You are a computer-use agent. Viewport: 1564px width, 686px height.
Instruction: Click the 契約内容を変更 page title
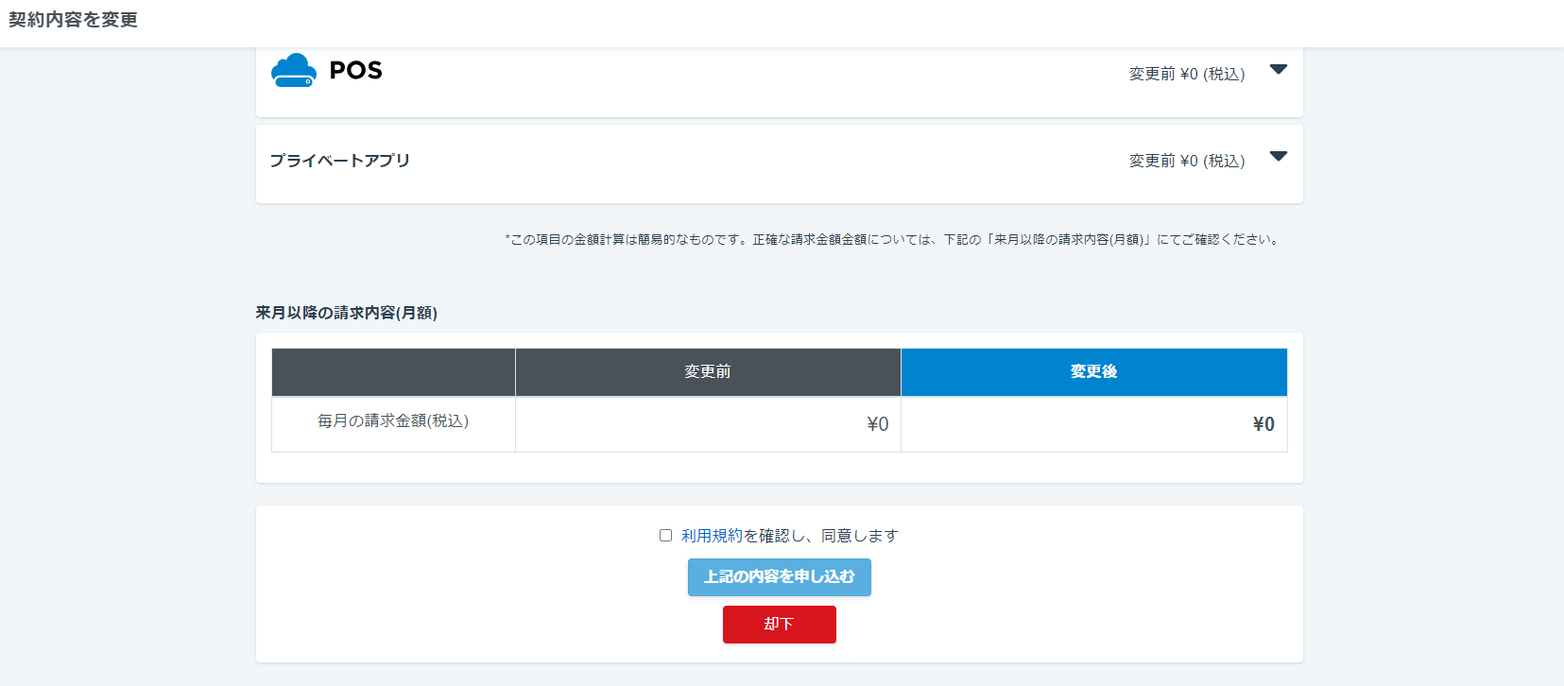point(74,20)
